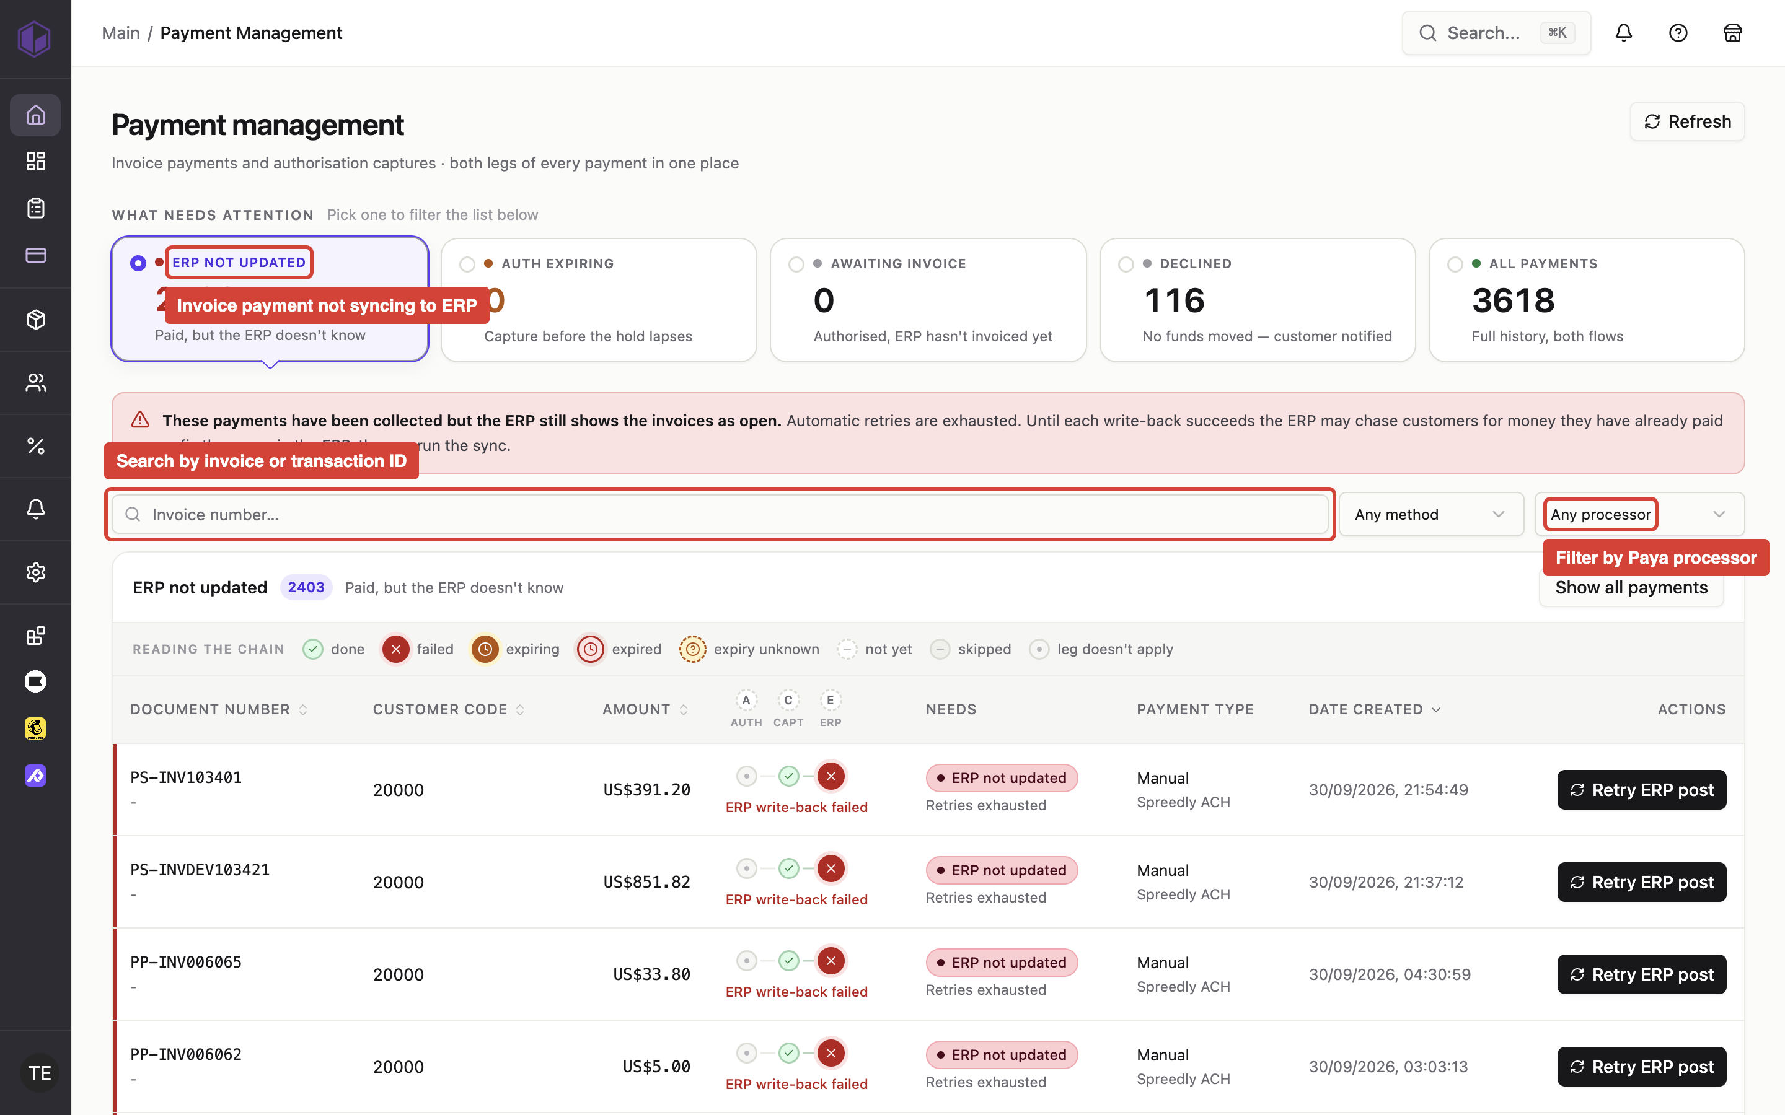Click the yellow Mailchimp app icon
Image resolution: width=1785 pixels, height=1115 pixels.
pos(35,728)
